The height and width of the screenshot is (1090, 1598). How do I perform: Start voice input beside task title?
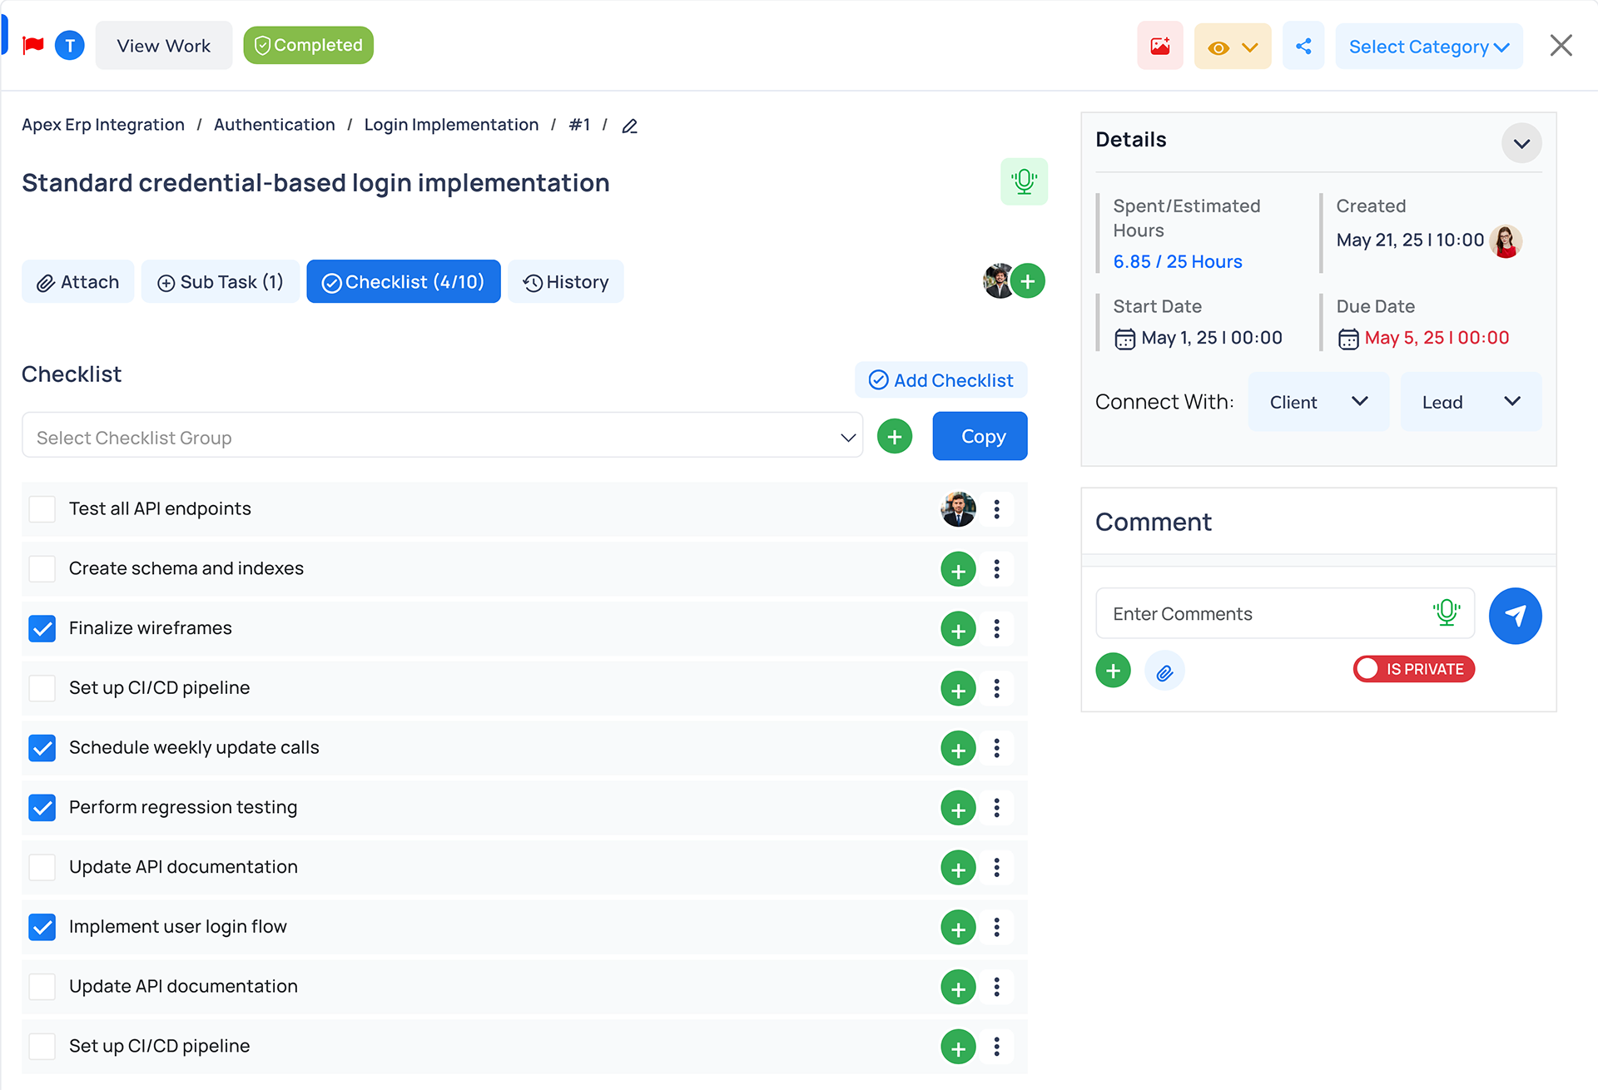1024,181
